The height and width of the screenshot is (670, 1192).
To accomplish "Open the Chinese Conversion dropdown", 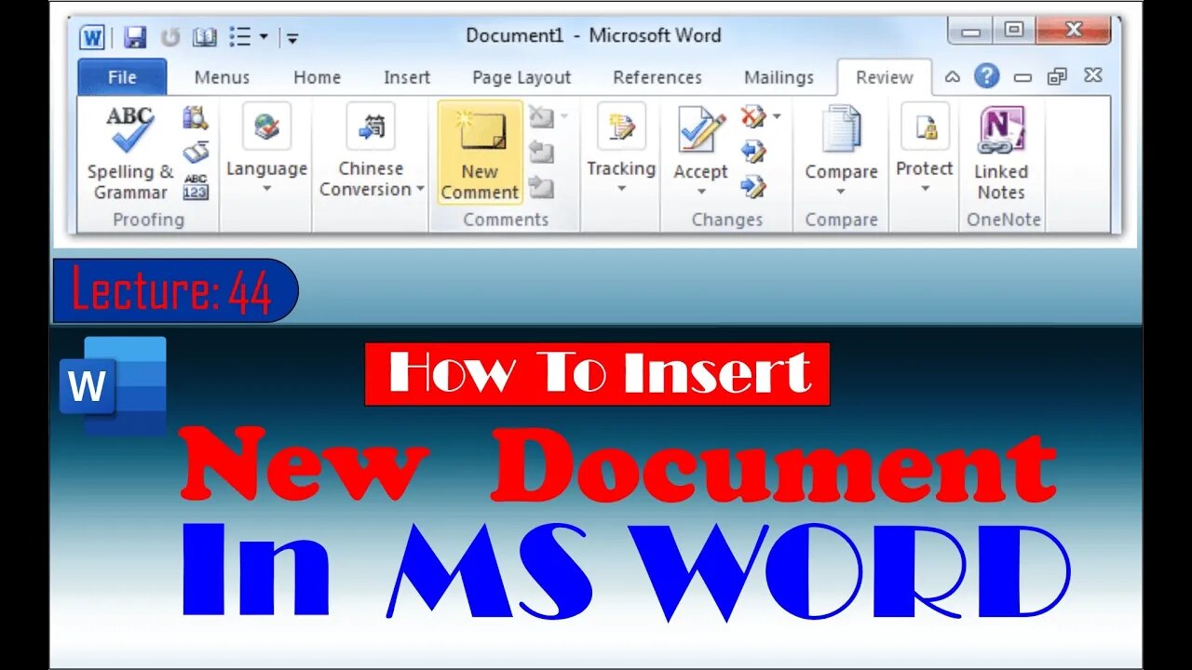I will click(420, 189).
